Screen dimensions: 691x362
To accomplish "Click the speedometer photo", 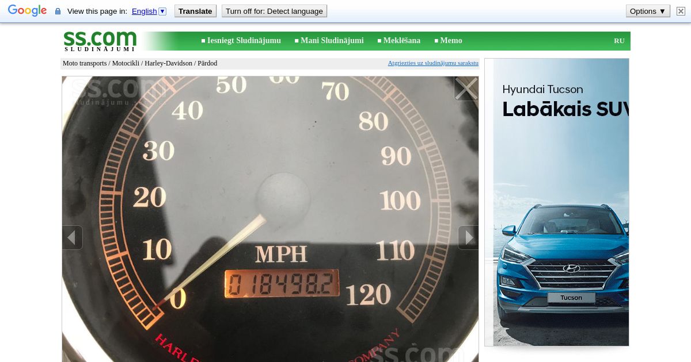I will pyautogui.click(x=270, y=219).
